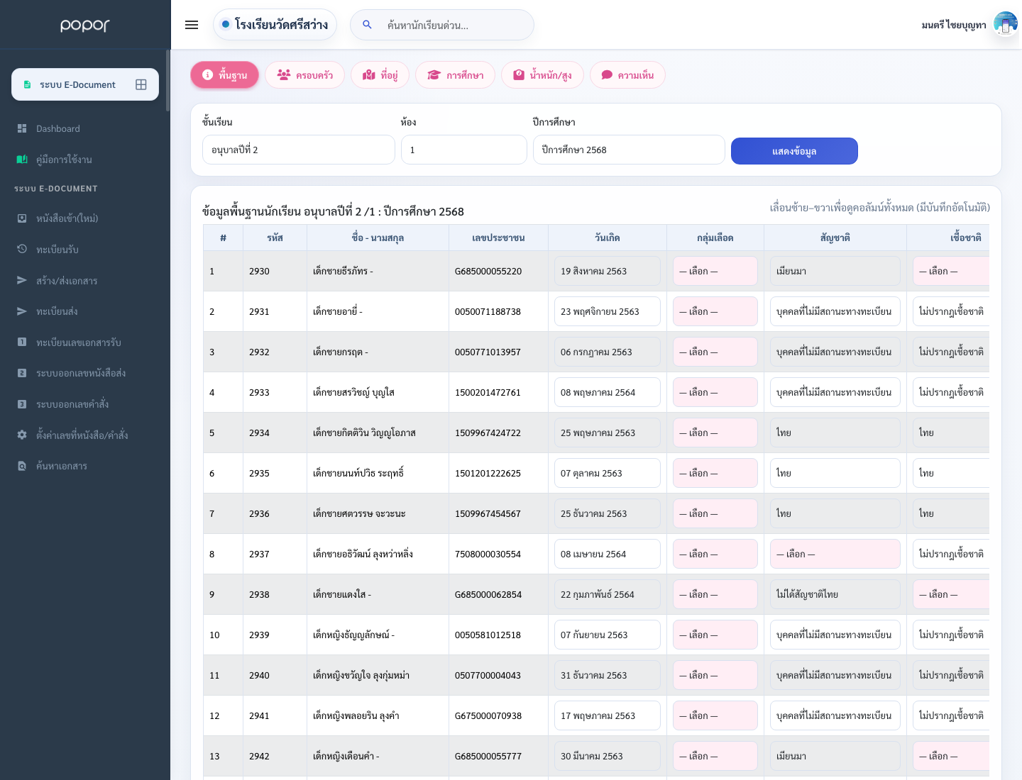This screenshot has width=1022, height=780.
Task: Open กลุ่มเลือด dropdown for student 2930
Action: (x=715, y=271)
